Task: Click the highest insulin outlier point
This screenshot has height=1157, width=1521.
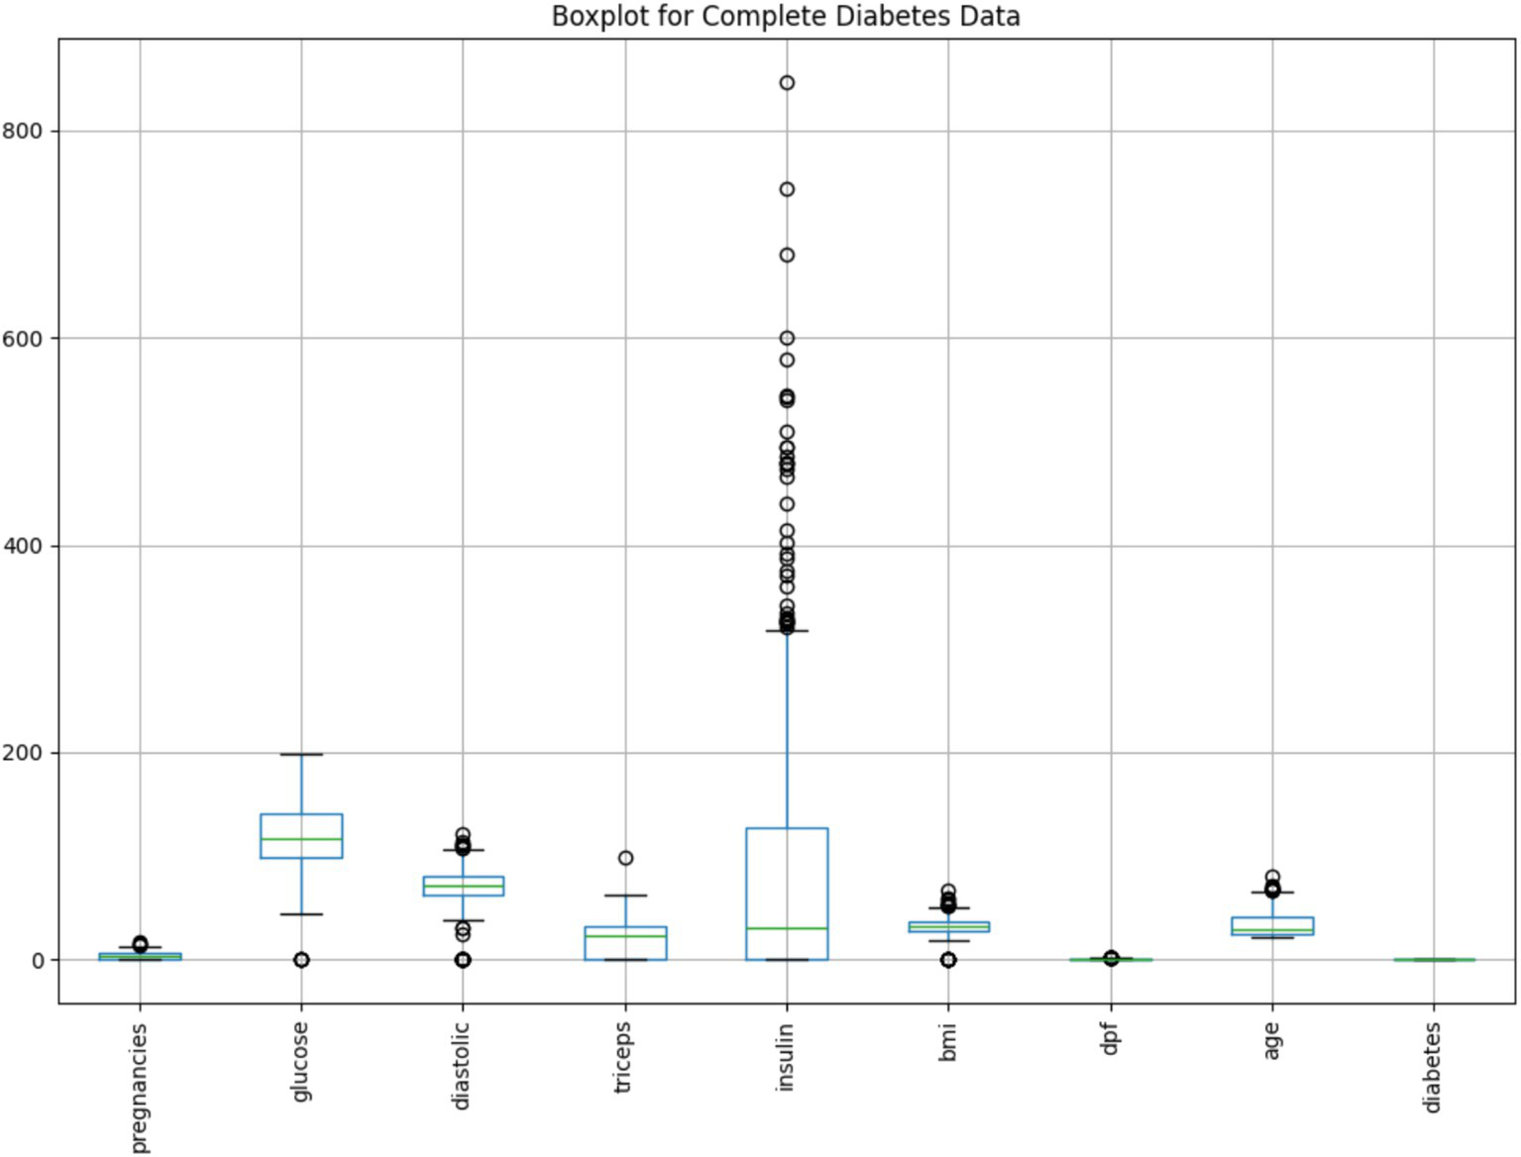Action: pyautogui.click(x=787, y=83)
